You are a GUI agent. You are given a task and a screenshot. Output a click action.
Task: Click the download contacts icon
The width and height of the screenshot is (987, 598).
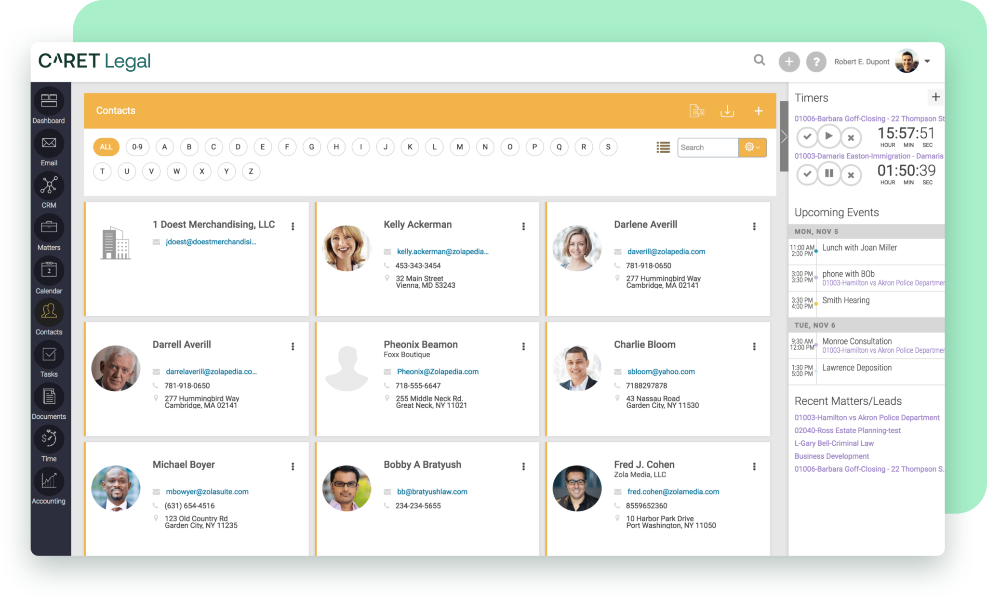click(727, 111)
